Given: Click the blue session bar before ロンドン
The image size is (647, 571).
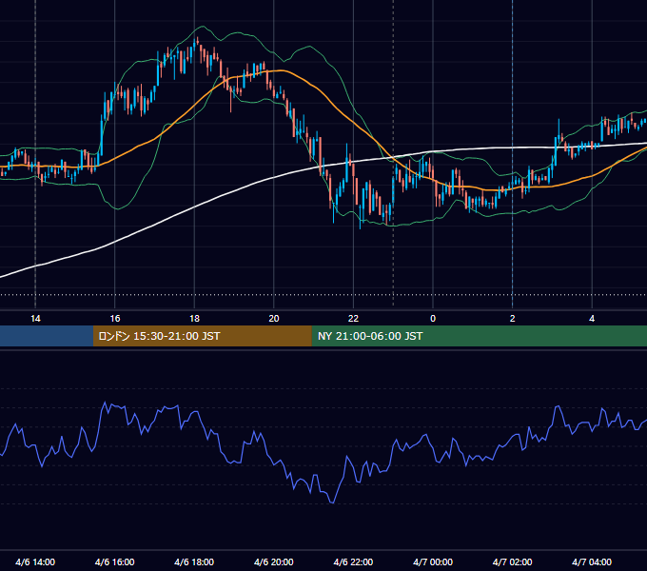Looking at the screenshot, I should click(47, 336).
